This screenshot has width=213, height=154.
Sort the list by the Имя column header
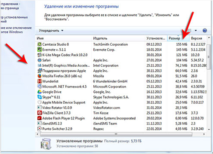(x=64, y=38)
